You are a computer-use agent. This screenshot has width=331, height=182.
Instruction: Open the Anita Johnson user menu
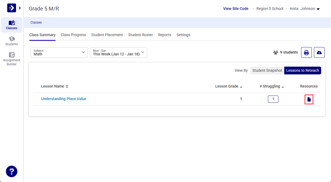tap(305, 9)
